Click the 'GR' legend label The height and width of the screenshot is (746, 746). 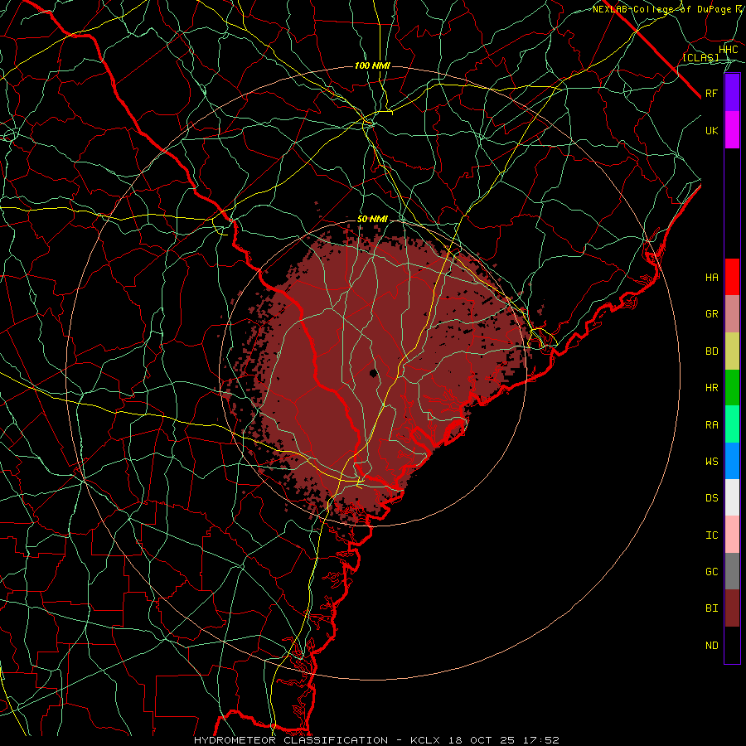tap(712, 314)
